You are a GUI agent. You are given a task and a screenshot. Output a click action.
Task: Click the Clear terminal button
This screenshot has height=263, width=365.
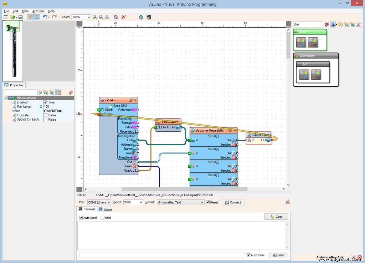coord(276,217)
